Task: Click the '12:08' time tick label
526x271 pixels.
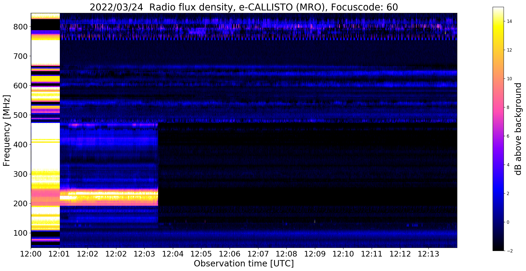Action: click(286, 254)
